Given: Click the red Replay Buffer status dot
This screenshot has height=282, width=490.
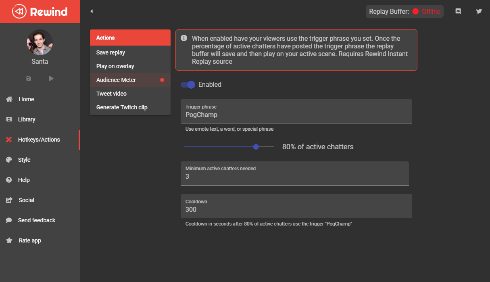Looking at the screenshot, I should pyautogui.click(x=416, y=11).
